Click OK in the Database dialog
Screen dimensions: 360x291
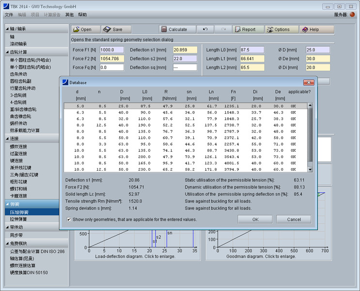(255, 219)
